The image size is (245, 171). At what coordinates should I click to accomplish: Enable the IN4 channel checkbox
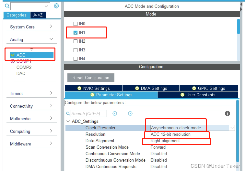click(76, 59)
